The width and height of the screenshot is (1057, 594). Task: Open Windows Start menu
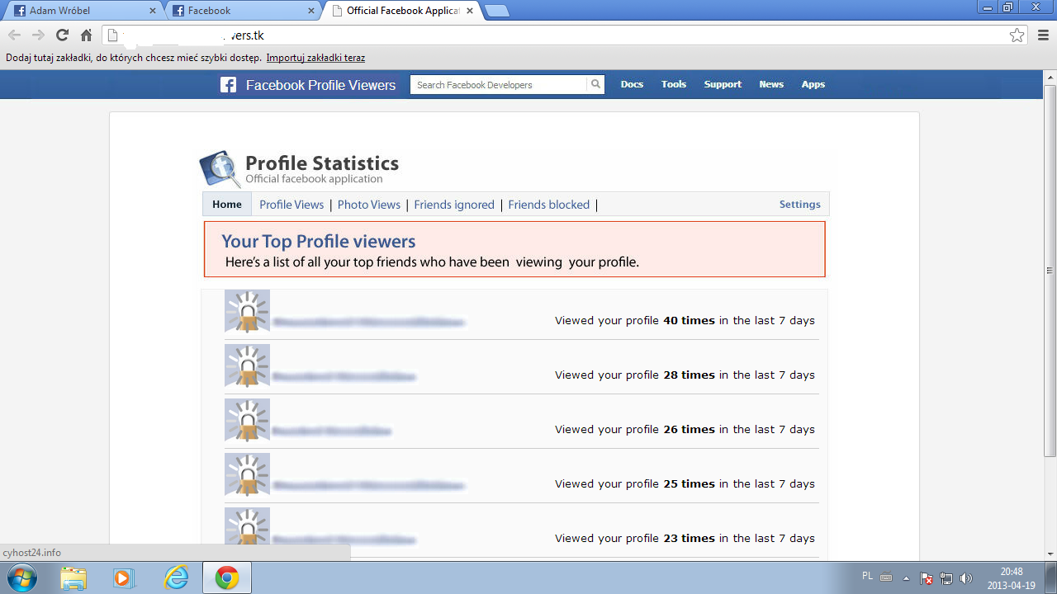pyautogui.click(x=20, y=577)
